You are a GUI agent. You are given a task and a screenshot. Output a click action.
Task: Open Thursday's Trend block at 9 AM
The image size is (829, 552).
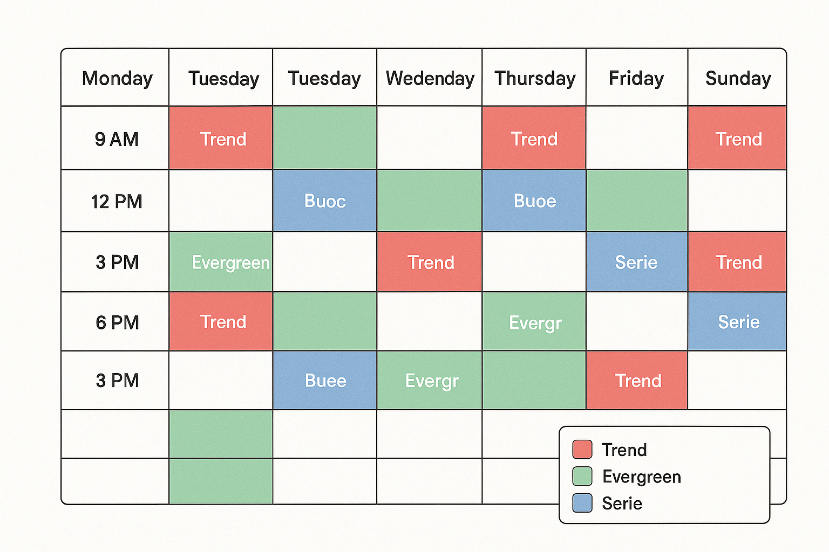coord(534,139)
